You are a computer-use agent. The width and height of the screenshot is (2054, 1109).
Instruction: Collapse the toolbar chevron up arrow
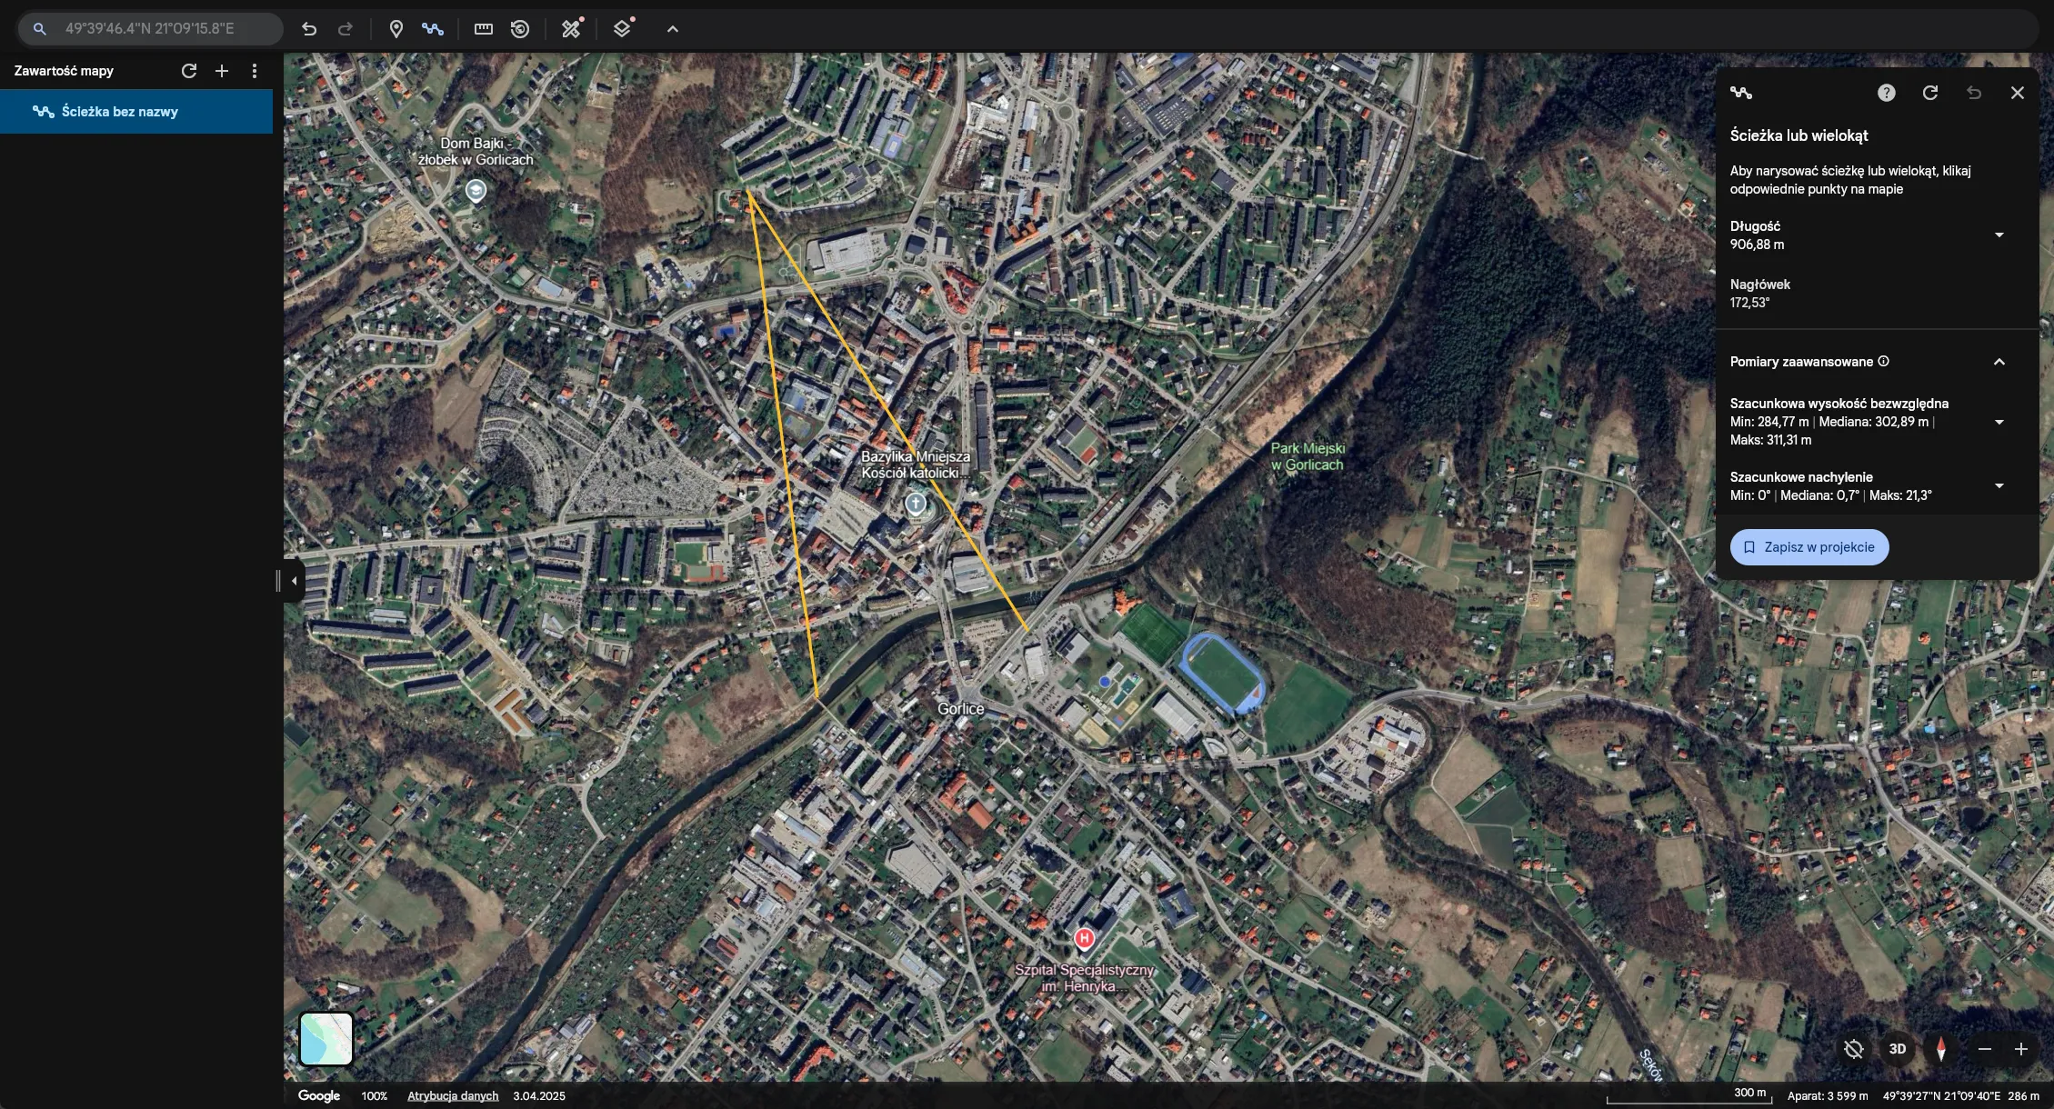tap(673, 29)
